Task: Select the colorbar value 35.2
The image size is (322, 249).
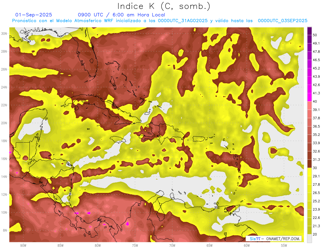Action: 316,135
